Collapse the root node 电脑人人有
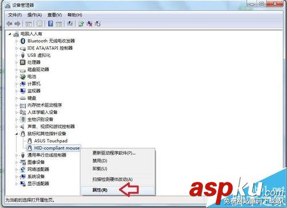Image resolution: width=287 pixels, height=208 pixels. click(x=10, y=34)
